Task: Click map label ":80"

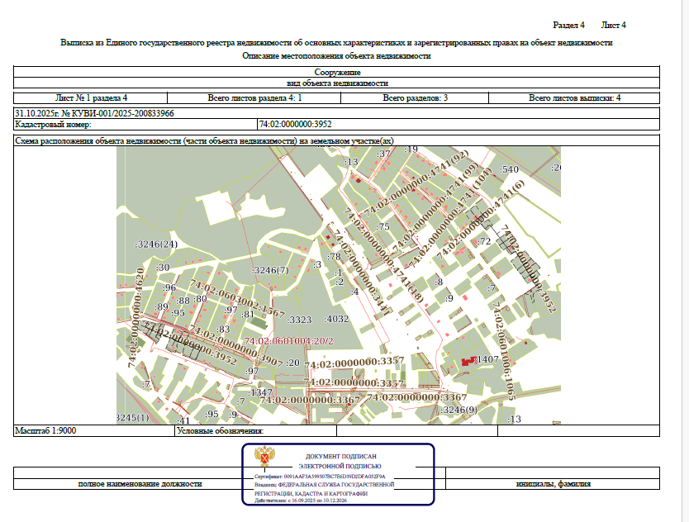Action: [200, 299]
